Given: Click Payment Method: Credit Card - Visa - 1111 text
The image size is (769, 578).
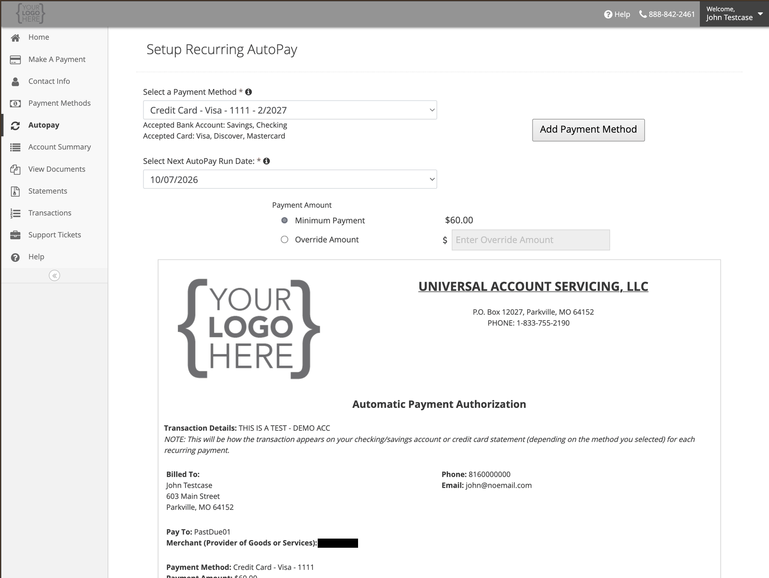Looking at the screenshot, I should click(240, 567).
